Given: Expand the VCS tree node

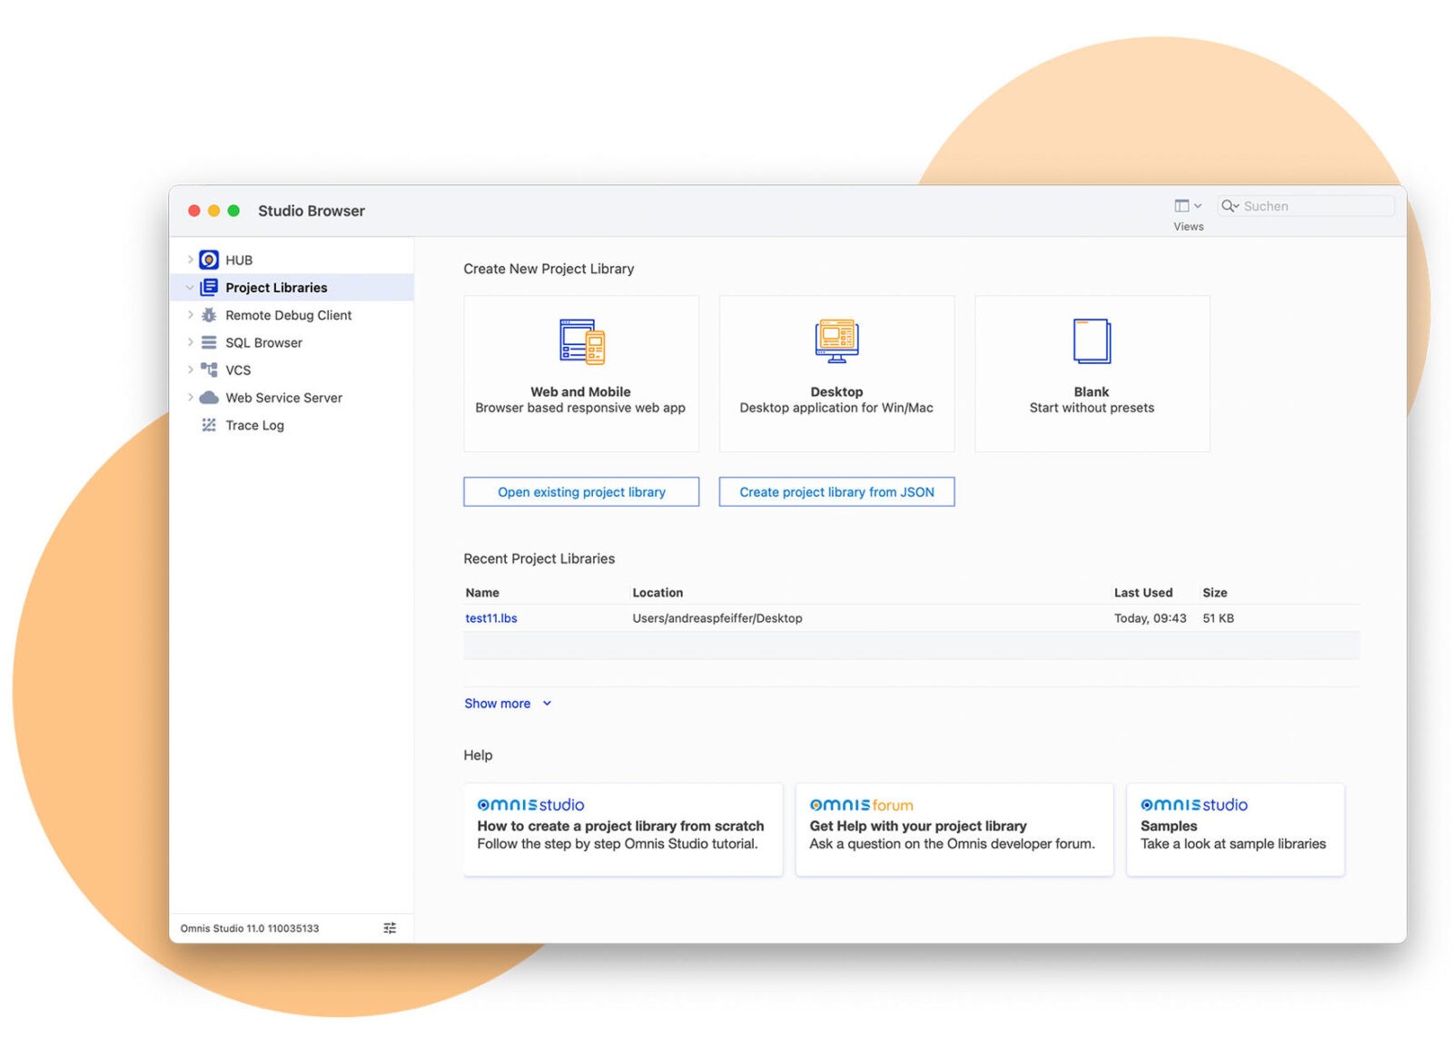Looking at the screenshot, I should pyautogui.click(x=190, y=370).
